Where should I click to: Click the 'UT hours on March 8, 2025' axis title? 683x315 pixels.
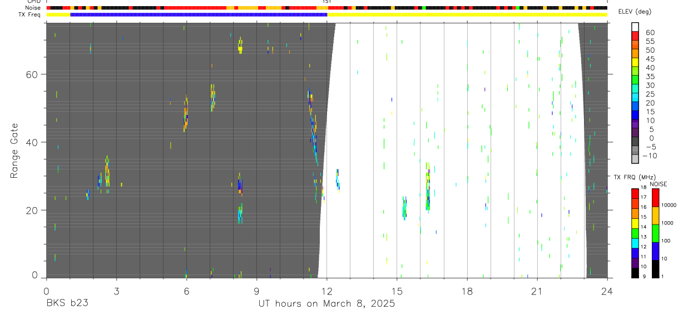pos(326,304)
